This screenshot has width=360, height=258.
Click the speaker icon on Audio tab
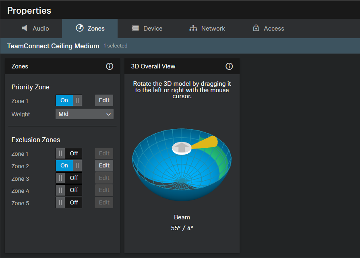click(x=25, y=28)
